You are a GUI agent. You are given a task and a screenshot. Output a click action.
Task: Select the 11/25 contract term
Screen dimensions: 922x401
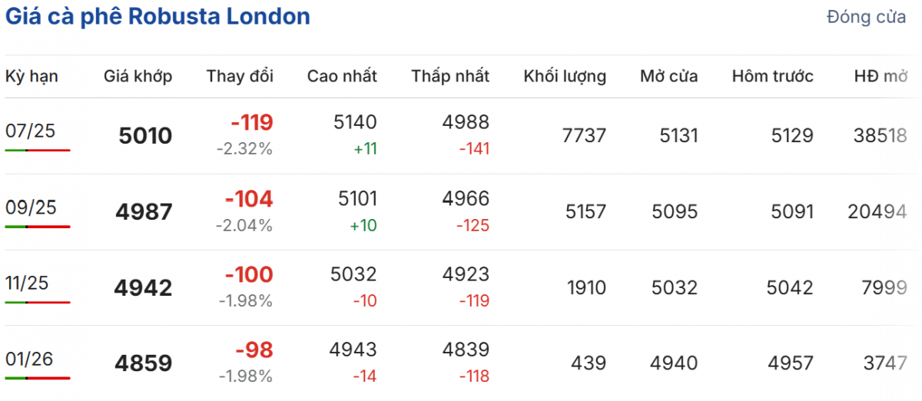click(x=27, y=283)
